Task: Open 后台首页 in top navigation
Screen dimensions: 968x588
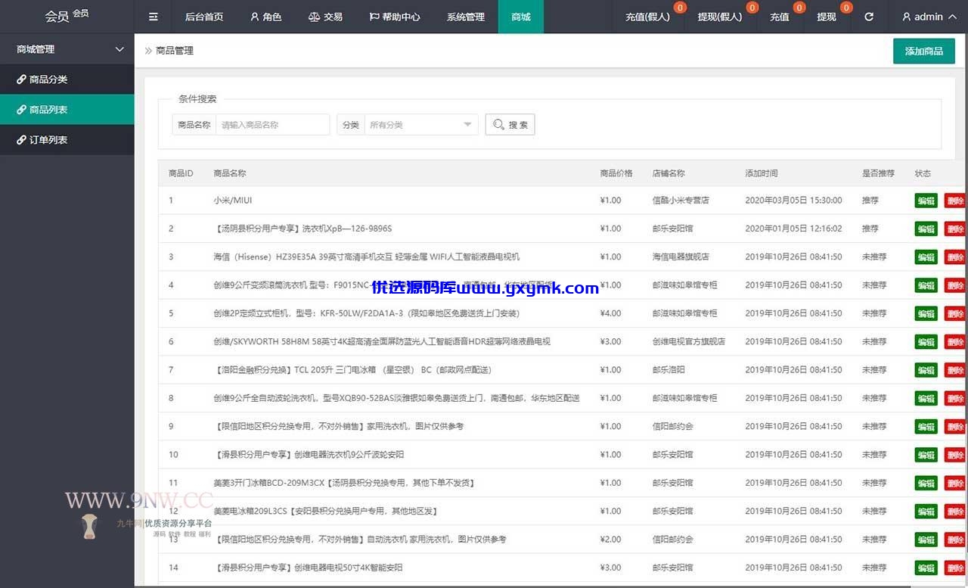Action: tap(204, 17)
